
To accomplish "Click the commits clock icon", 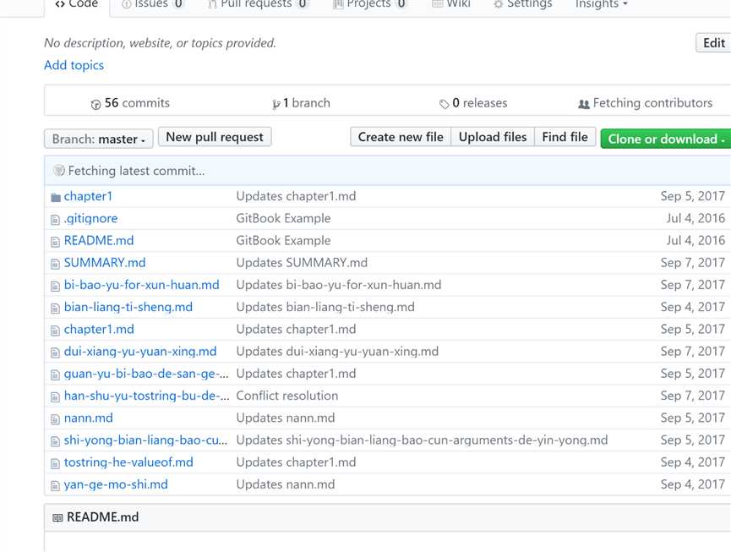I will click(95, 105).
